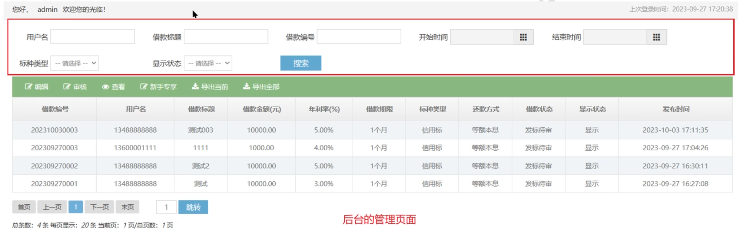
Task: Click the 编辑 edit toolbar icon
Action: (x=28, y=87)
